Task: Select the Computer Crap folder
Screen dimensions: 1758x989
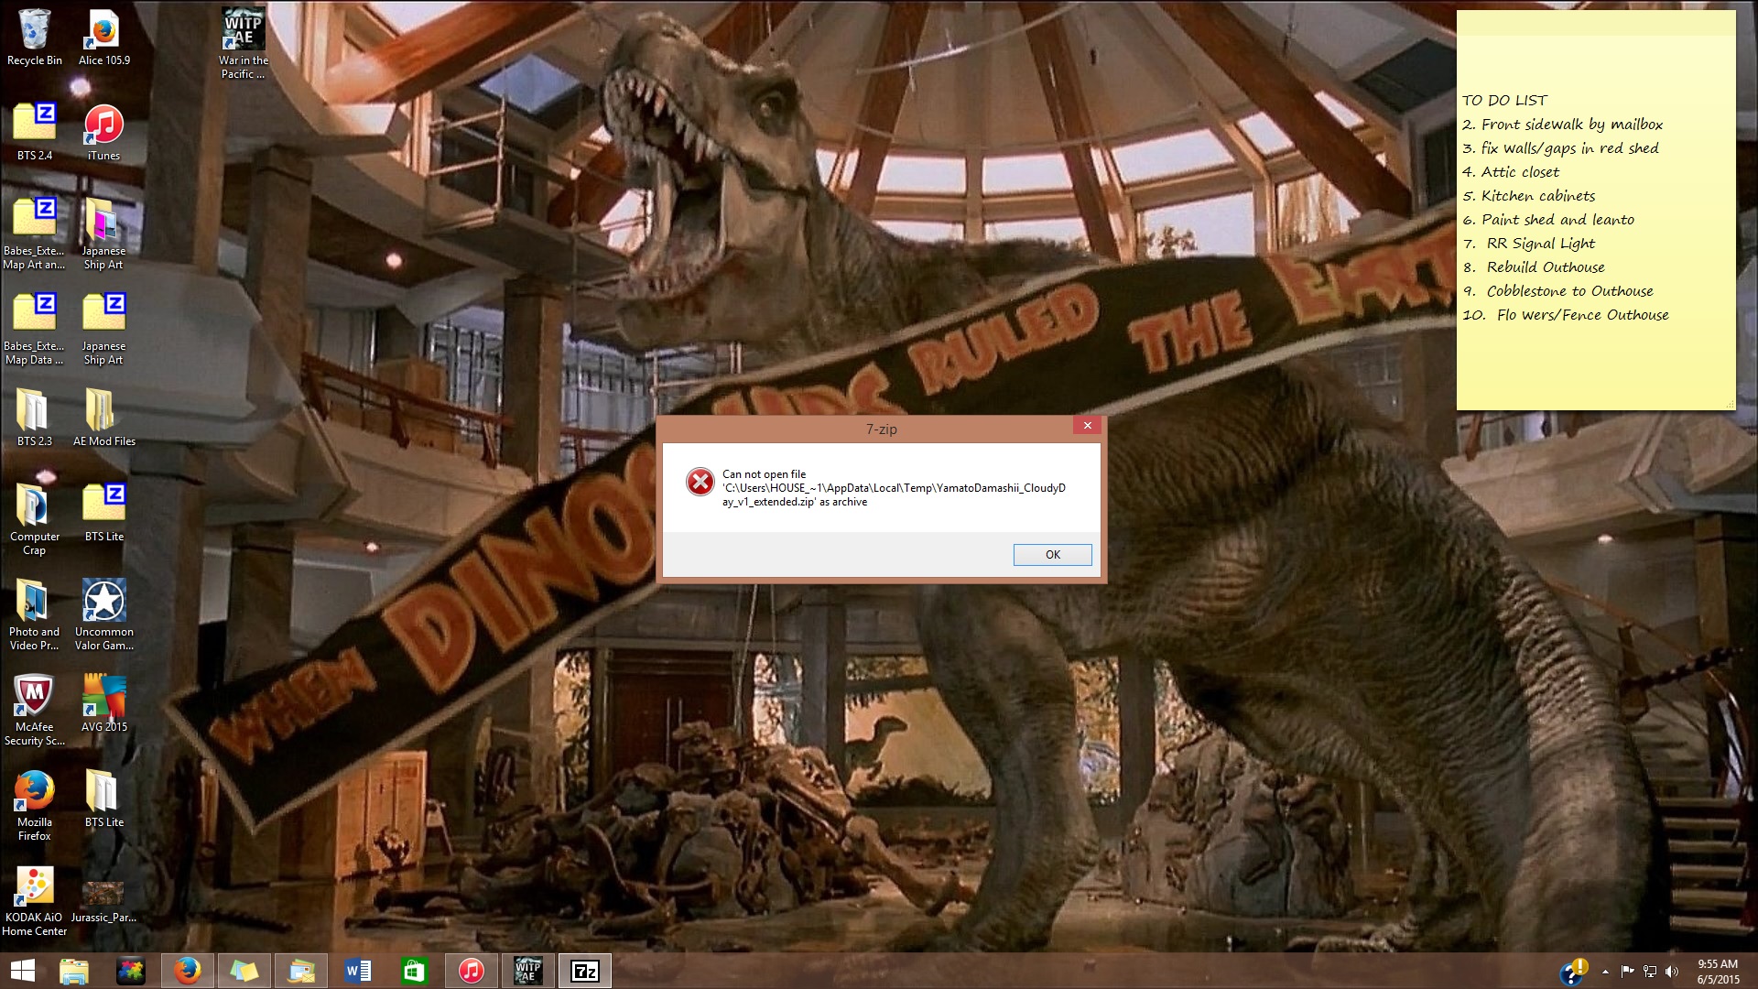Action: [x=35, y=520]
